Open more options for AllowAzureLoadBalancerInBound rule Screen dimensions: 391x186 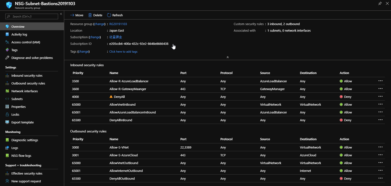(380, 112)
